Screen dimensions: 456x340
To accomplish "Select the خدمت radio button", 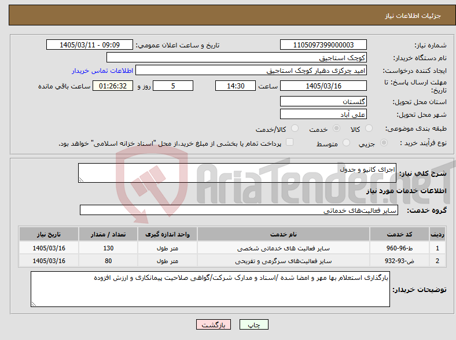I will tap(336, 128).
